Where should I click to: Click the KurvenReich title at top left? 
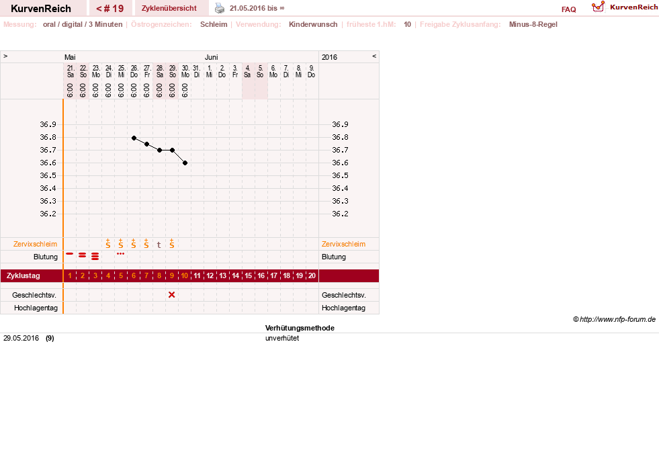(x=41, y=9)
